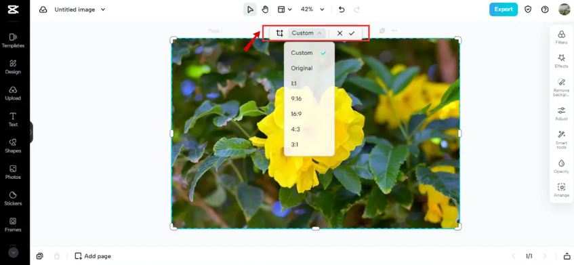Open the Text panel

pyautogui.click(x=13, y=120)
